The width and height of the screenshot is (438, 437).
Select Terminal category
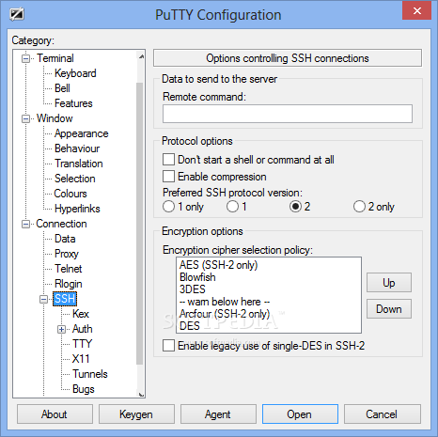[x=55, y=58]
